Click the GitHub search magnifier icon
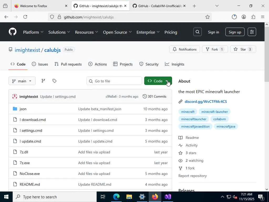269x202 pixels. point(197,32)
